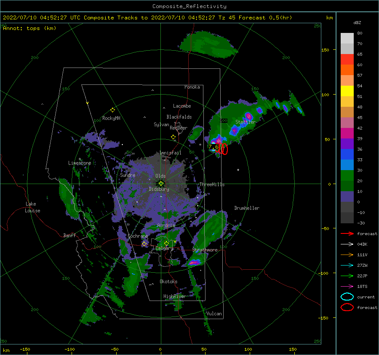This screenshot has width=379, height=355.
Task: Click the Lake Louise label
Action: (32, 207)
